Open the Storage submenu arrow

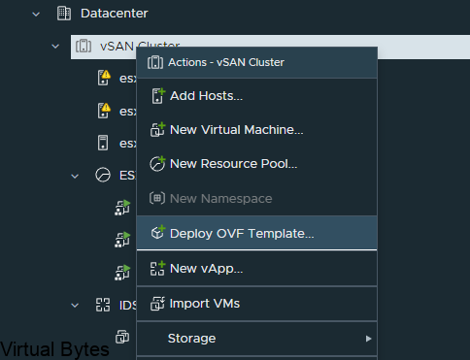point(368,339)
